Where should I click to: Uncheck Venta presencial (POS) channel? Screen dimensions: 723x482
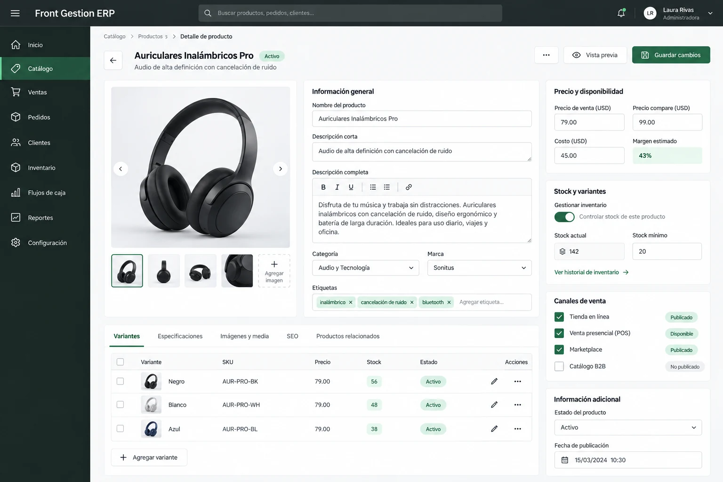(559, 333)
